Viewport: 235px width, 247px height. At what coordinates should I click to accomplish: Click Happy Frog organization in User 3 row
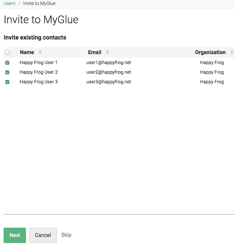(212, 82)
